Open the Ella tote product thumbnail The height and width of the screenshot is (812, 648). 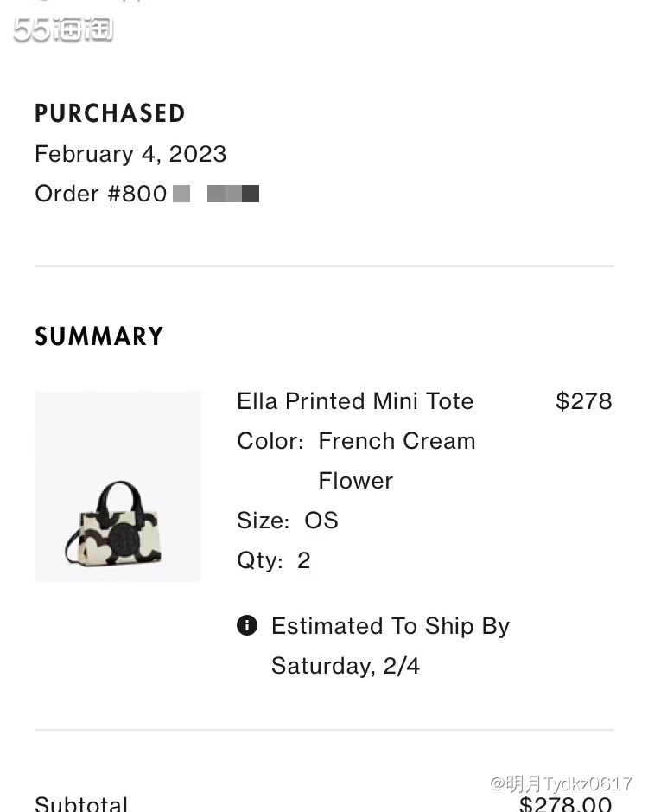tap(118, 487)
